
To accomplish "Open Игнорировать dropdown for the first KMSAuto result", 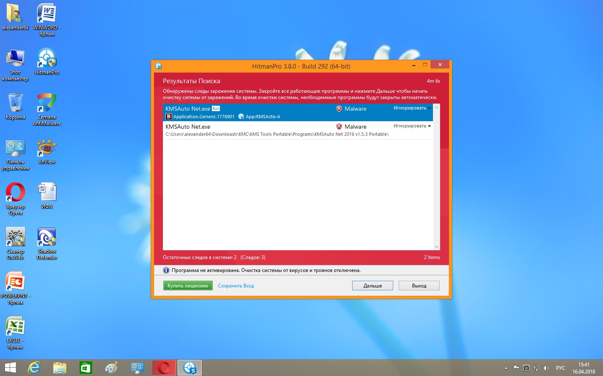I will 412,108.
